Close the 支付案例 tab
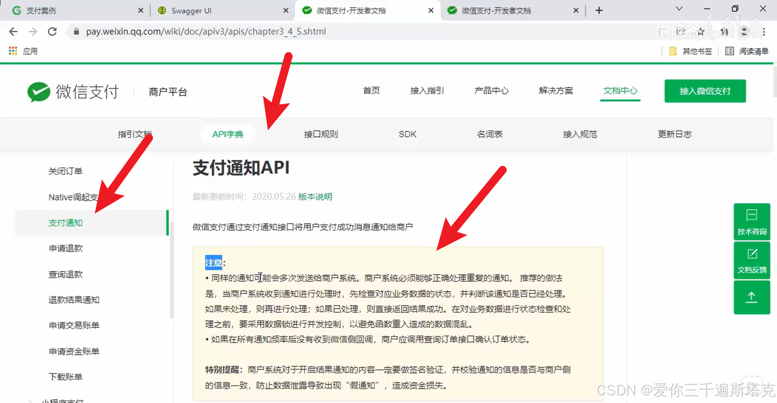777x403 pixels. [140, 11]
